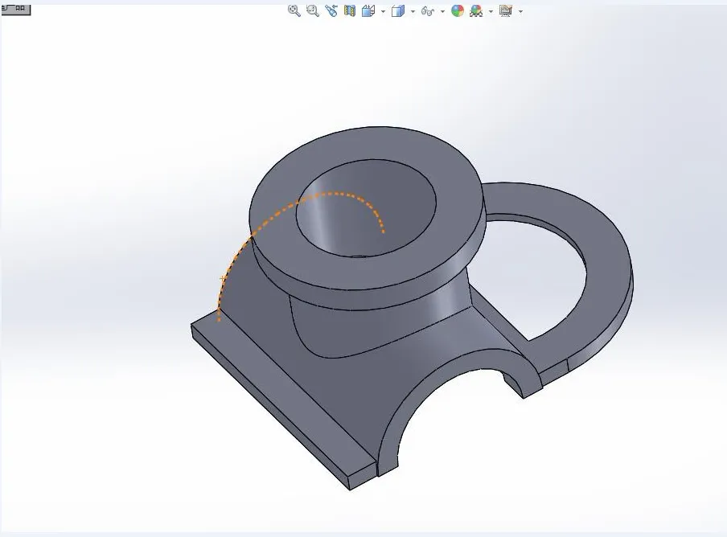Screen dimensions: 727x537
Task: Click the Apply Scene icon
Action: click(476, 10)
